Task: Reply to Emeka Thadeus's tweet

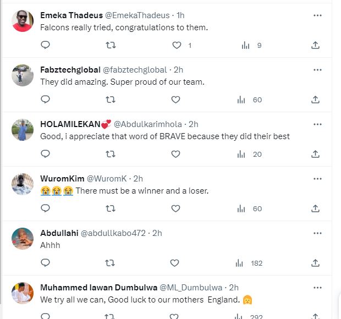Action: pos(46,45)
